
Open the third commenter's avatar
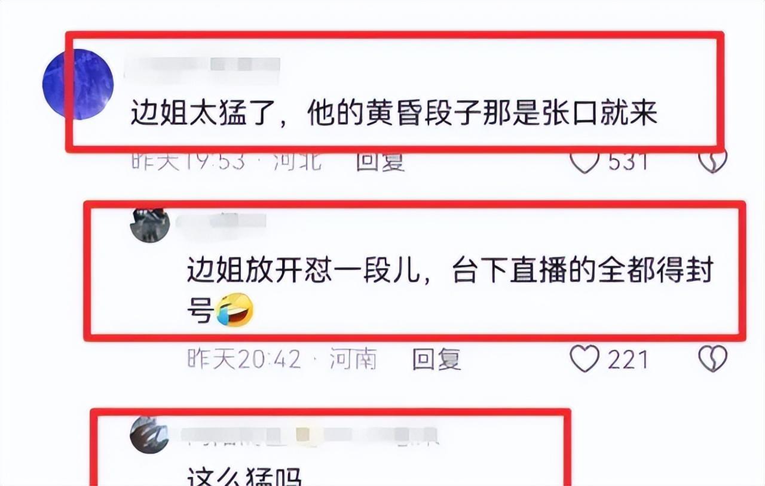tap(149, 435)
